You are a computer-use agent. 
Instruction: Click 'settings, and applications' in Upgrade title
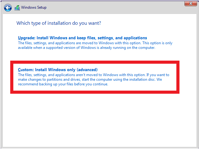[122, 38]
